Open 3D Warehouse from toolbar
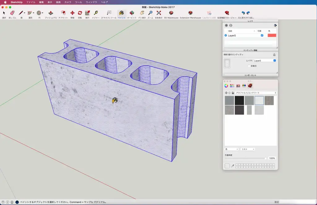Screen dimensions: 317x205 (x=171, y=13)
